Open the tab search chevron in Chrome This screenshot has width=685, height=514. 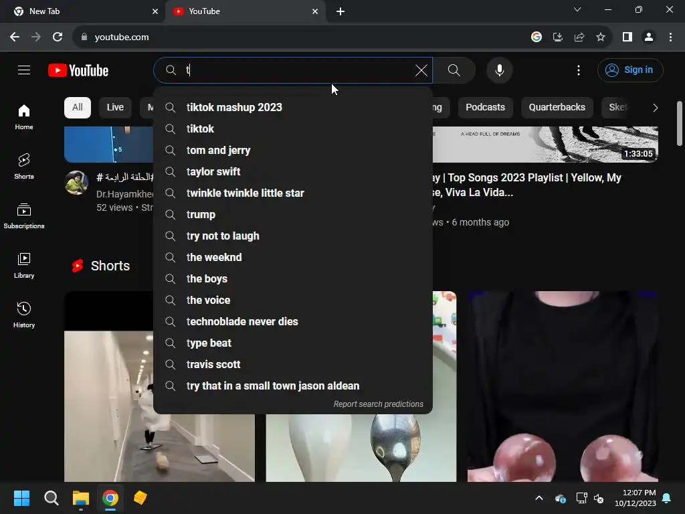click(x=577, y=9)
